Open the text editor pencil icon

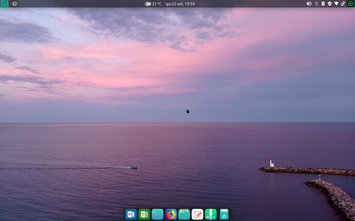(198, 214)
